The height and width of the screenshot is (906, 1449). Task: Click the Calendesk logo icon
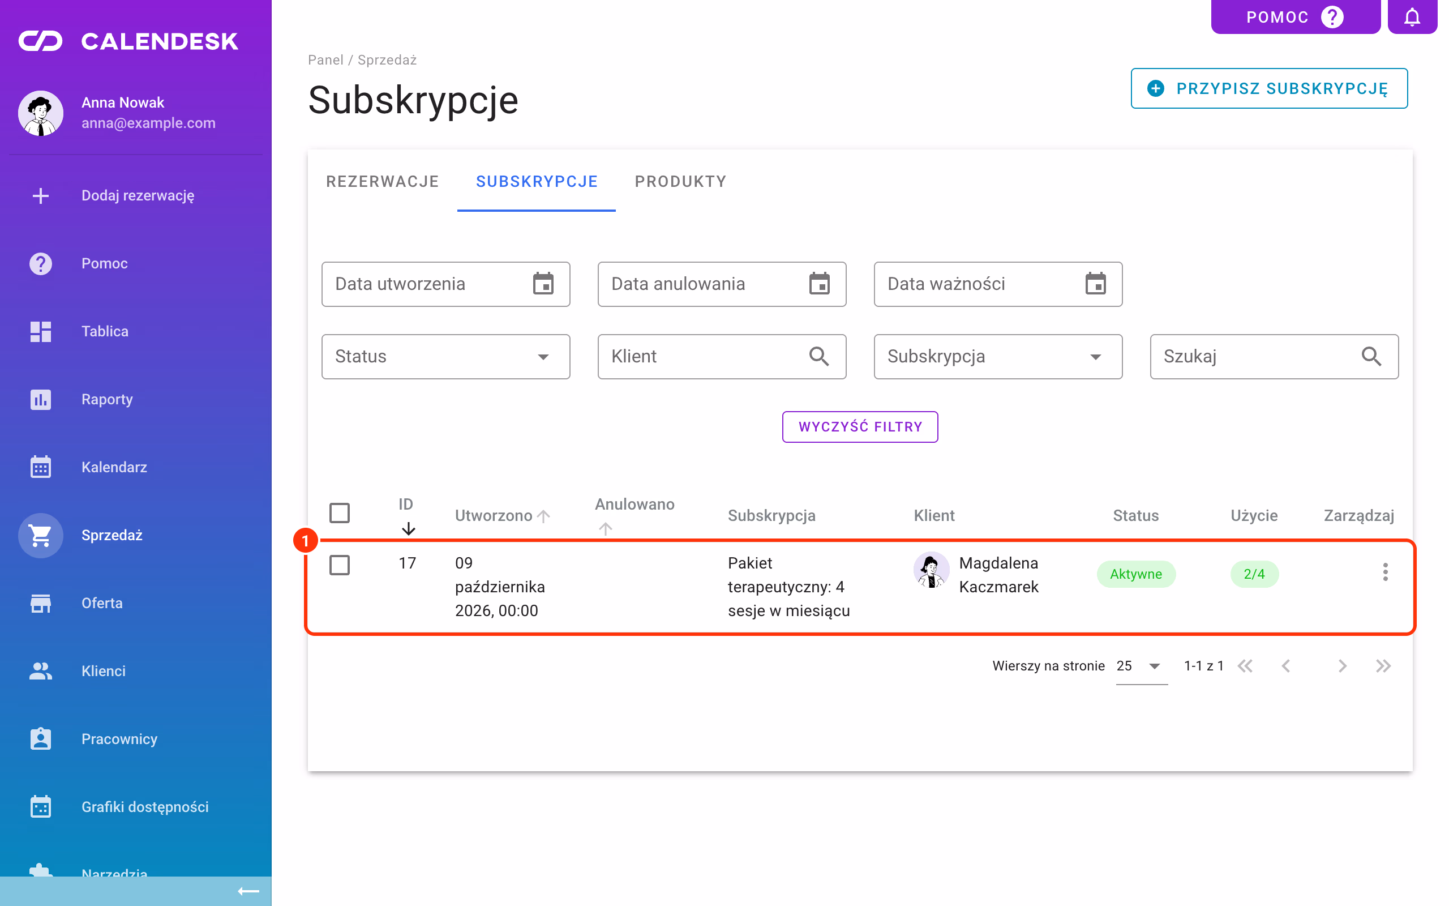[40, 41]
